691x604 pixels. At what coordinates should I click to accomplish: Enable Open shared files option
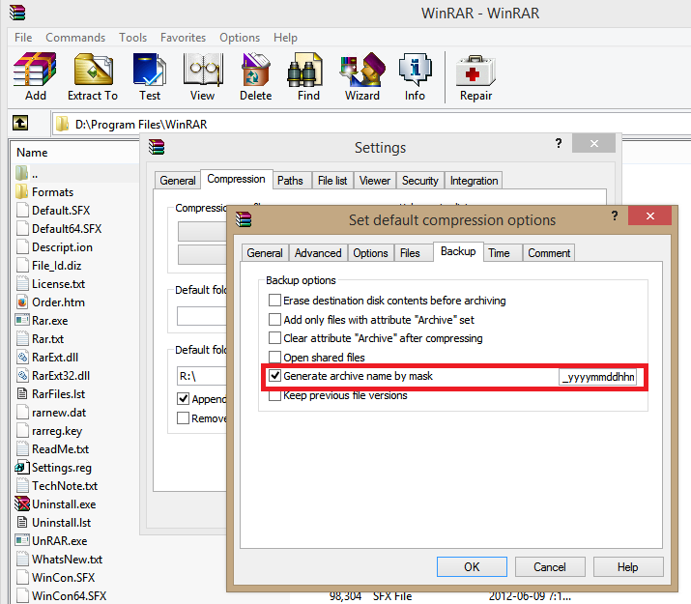[x=275, y=357]
